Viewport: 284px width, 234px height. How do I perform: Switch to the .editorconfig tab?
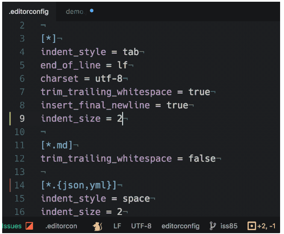(x=29, y=12)
